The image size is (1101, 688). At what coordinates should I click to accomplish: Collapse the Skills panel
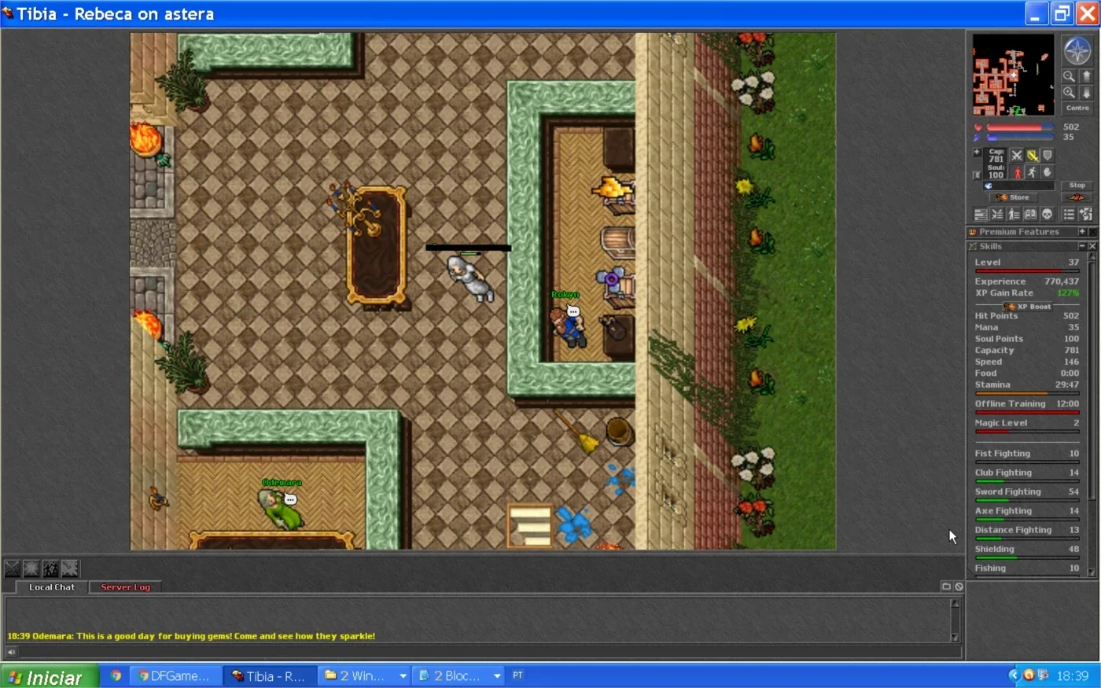(1082, 246)
